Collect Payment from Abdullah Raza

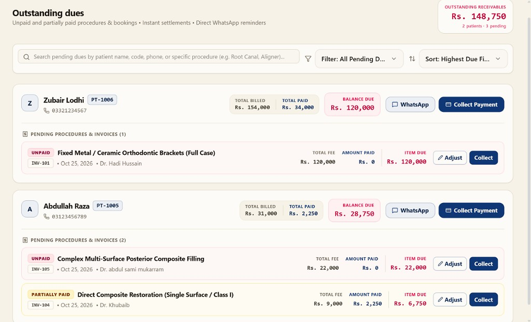coord(471,210)
